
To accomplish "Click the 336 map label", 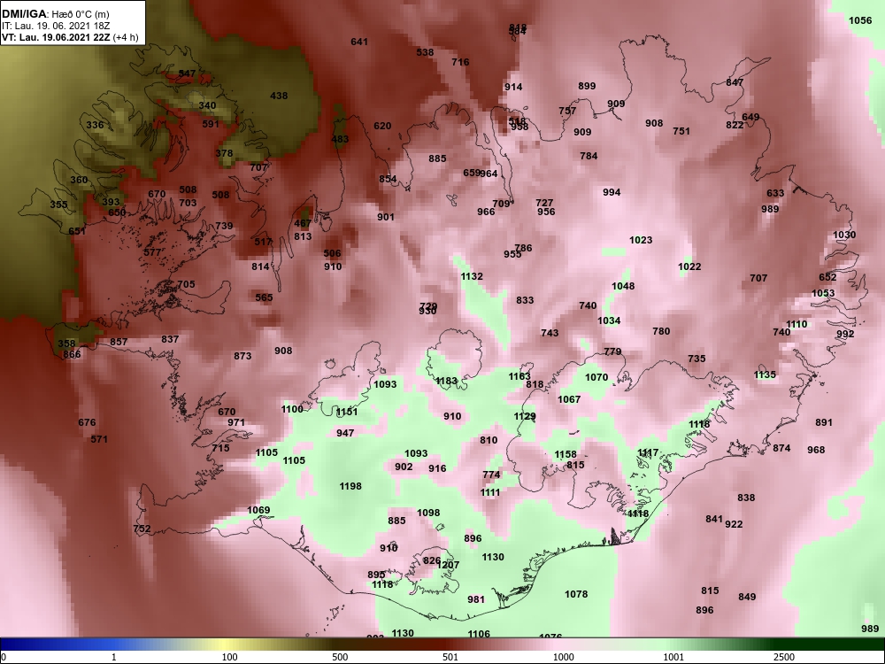I will (x=95, y=125).
